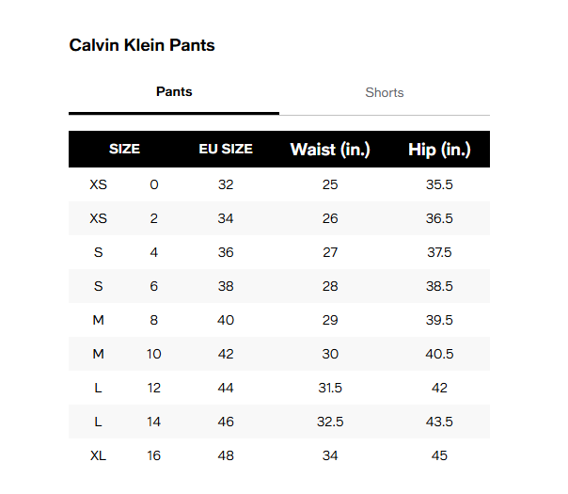The image size is (568, 494).
Task: Click the numeric size 16 cell
Action: pyautogui.click(x=154, y=455)
